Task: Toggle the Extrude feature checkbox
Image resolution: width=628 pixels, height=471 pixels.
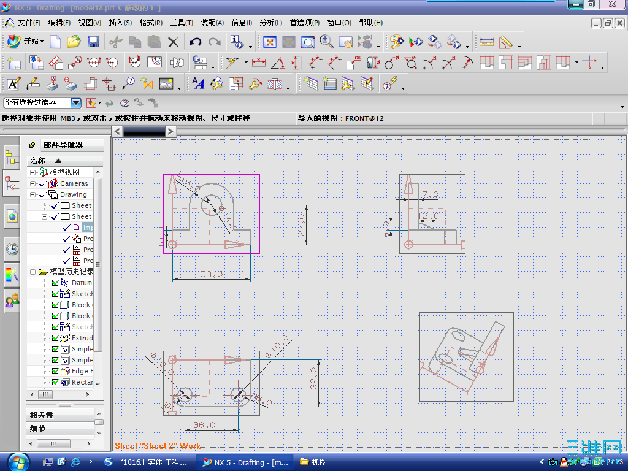Action: pos(56,338)
